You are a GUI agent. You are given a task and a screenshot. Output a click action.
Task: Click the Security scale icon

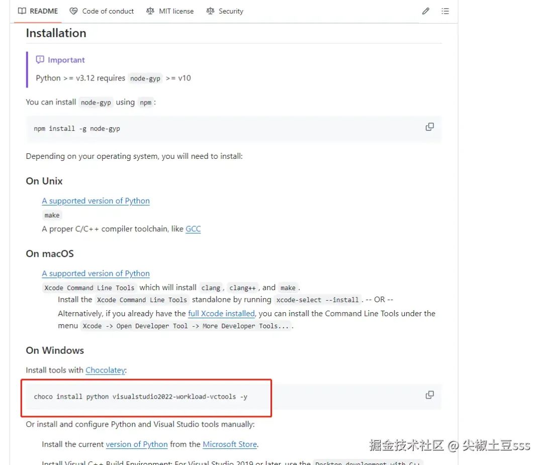tap(210, 11)
